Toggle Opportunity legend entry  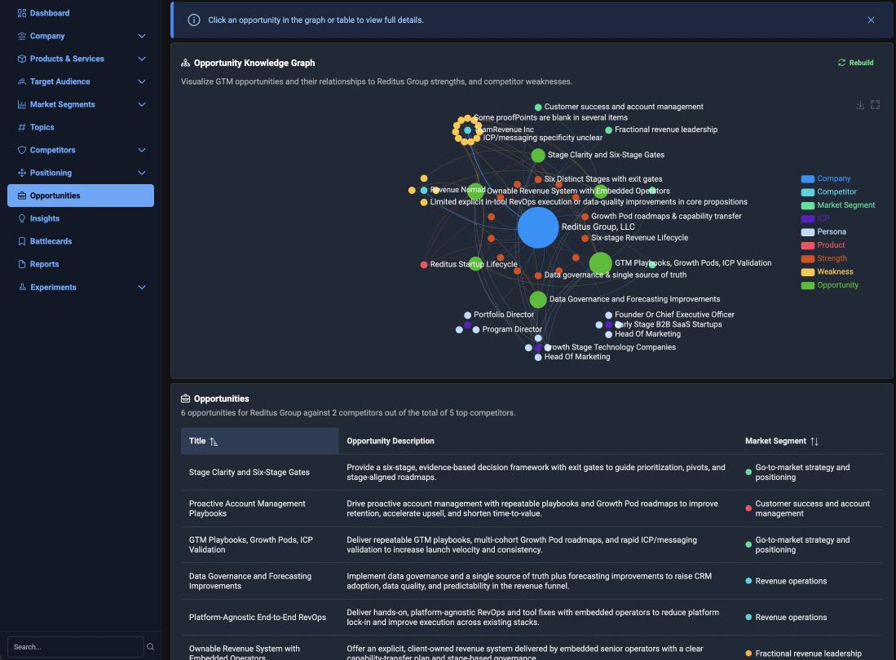click(830, 285)
